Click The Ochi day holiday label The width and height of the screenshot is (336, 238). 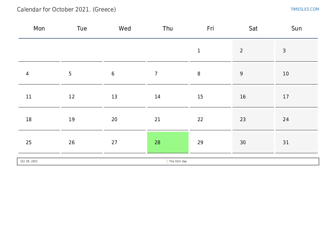point(178,161)
